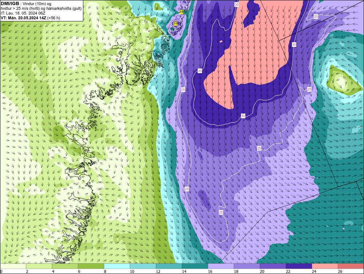Click the 16–18 m/s lavender legend swatch
364x274 pixels.
coord(221,266)
